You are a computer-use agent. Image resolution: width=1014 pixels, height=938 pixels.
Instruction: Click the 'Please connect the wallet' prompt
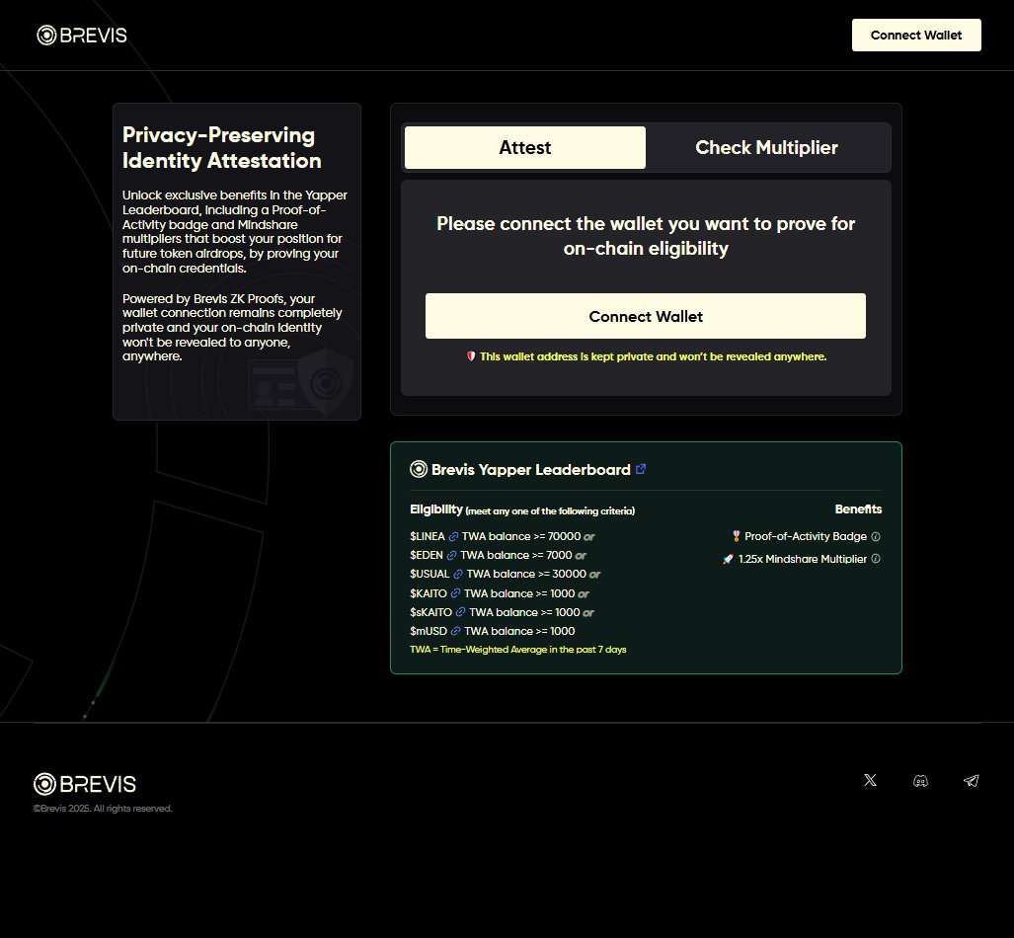646,236
